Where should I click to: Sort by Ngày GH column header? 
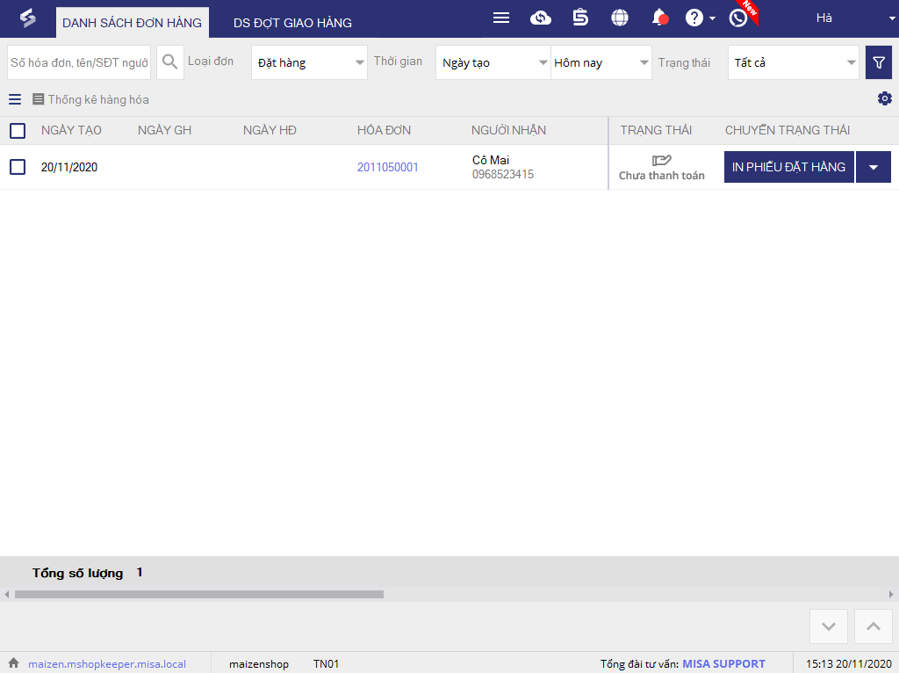[164, 130]
